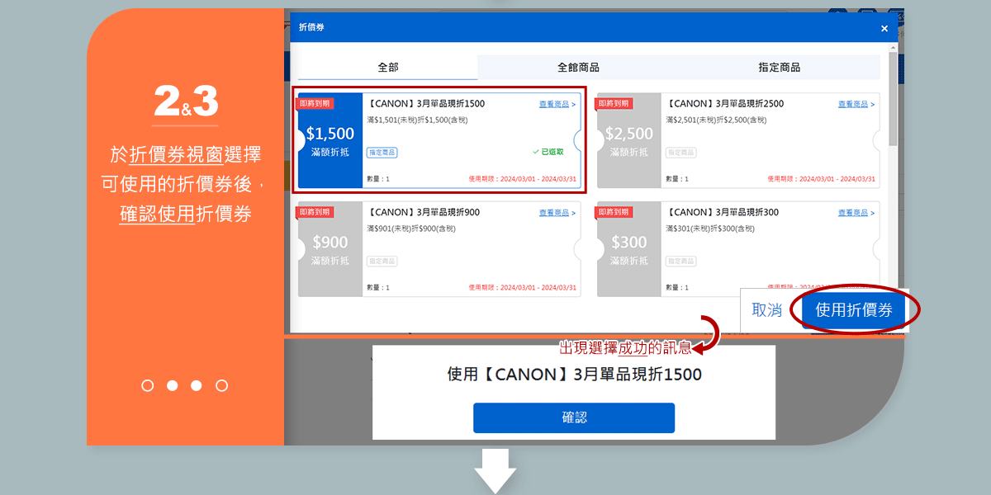991x495 pixels.
Task: Click 數量：1 on the 現折2500 coupon
Action: click(677, 179)
